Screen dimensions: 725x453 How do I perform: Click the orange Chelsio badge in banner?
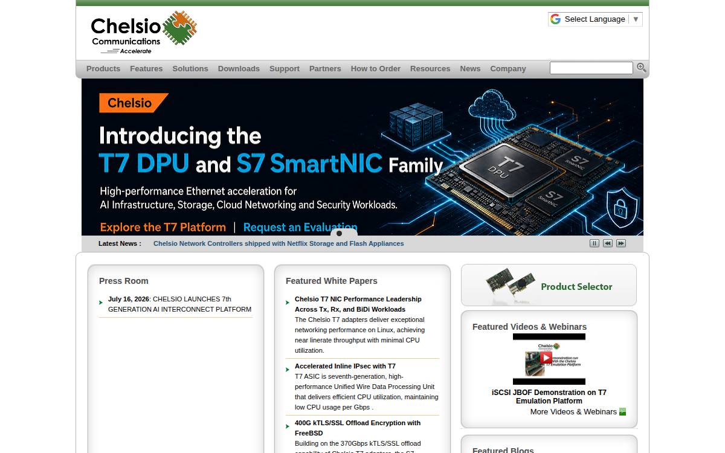click(134, 103)
